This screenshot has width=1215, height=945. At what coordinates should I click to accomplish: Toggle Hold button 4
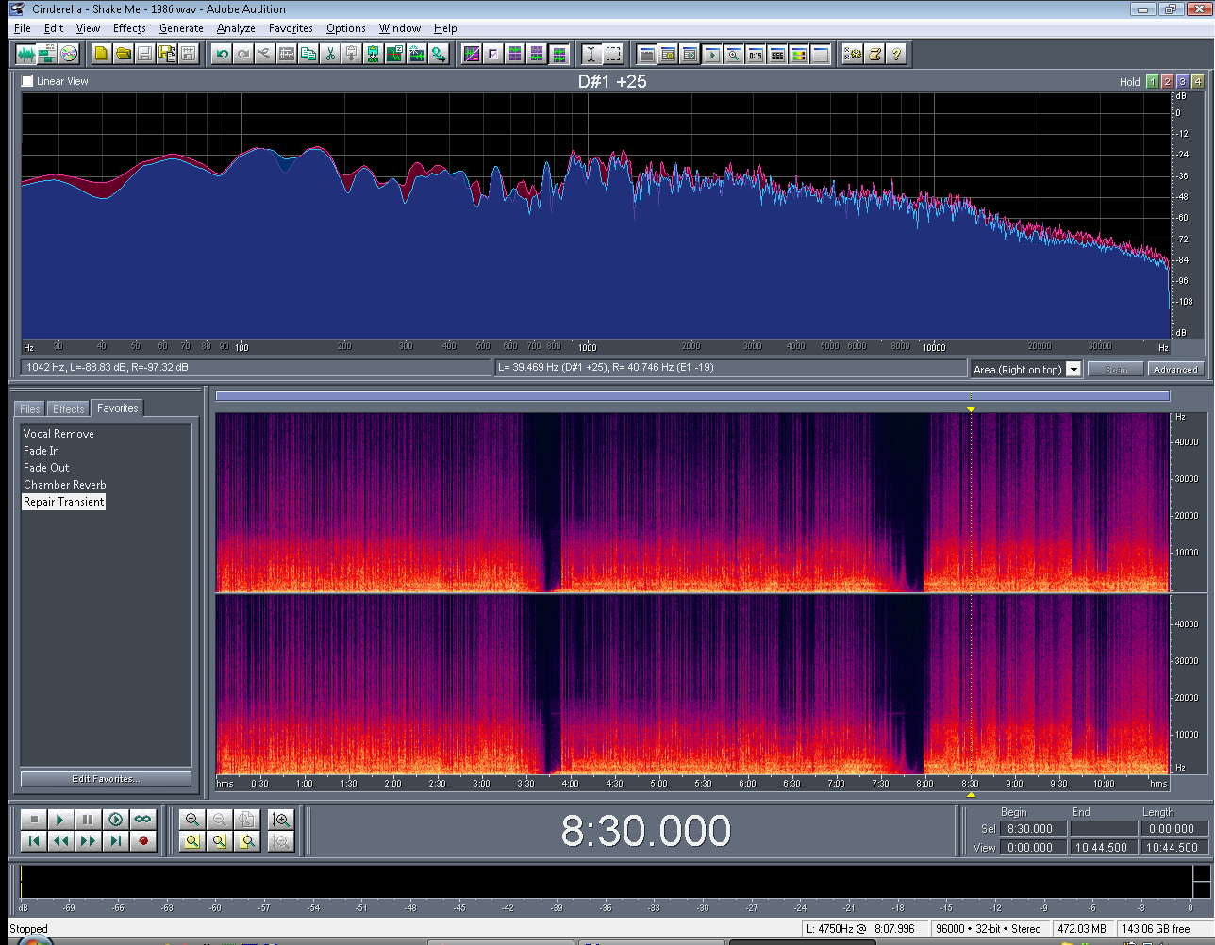(x=1197, y=81)
